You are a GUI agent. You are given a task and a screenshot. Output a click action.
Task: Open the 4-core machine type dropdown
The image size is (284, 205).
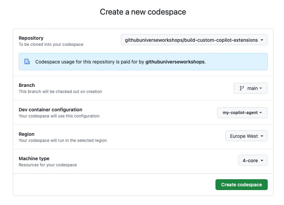coord(253,161)
